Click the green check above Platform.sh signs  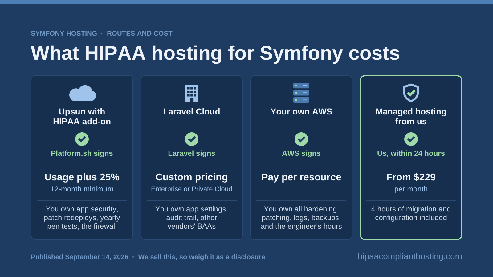[82, 139]
